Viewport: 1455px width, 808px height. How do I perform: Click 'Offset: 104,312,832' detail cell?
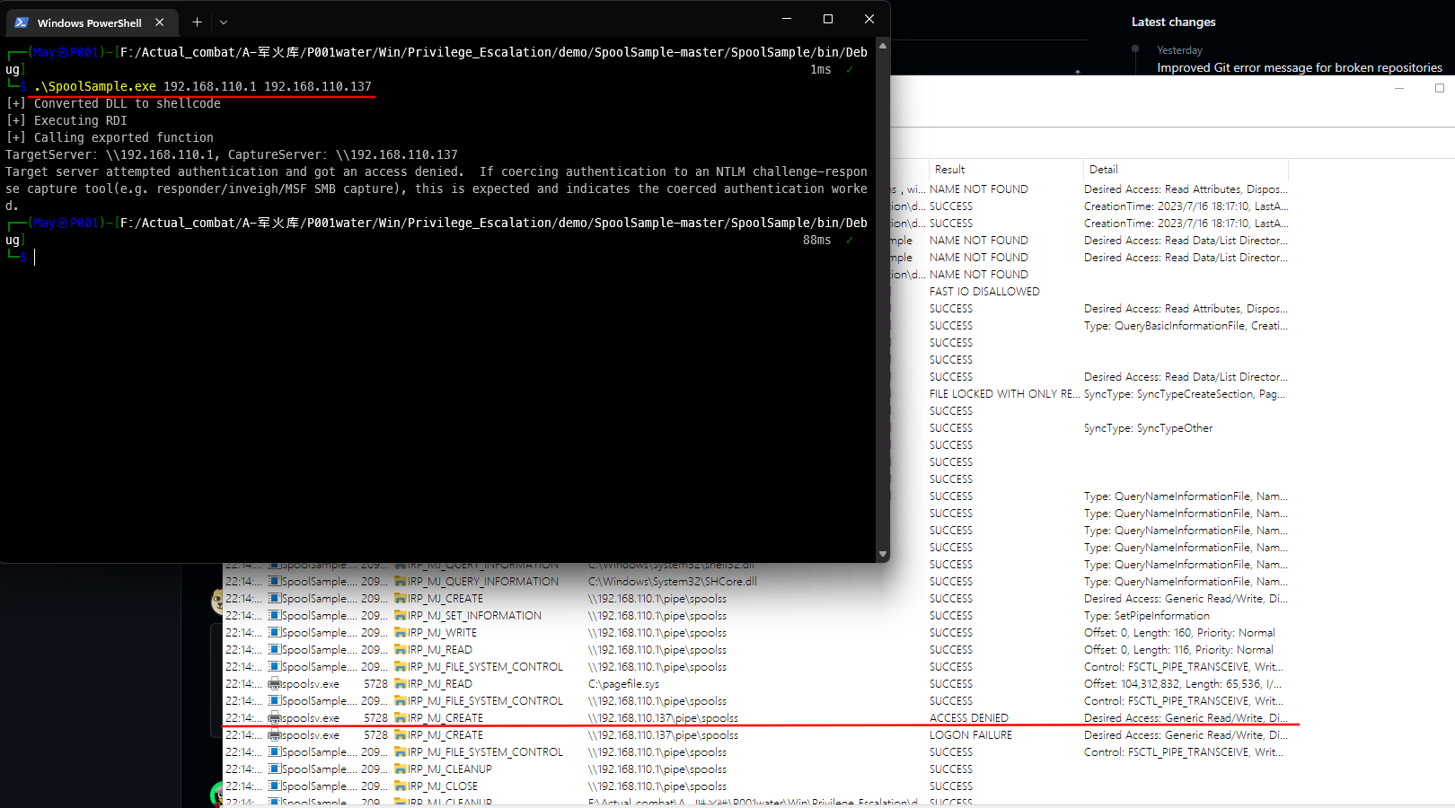point(1183,683)
